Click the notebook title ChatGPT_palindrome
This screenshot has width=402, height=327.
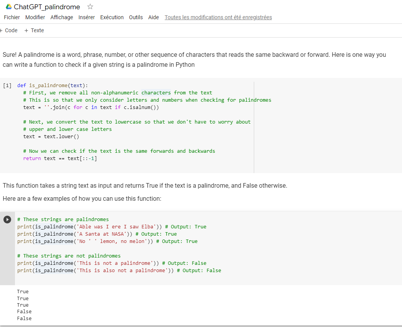point(47,7)
